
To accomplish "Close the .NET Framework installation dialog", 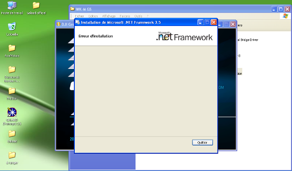I will click(214, 22).
